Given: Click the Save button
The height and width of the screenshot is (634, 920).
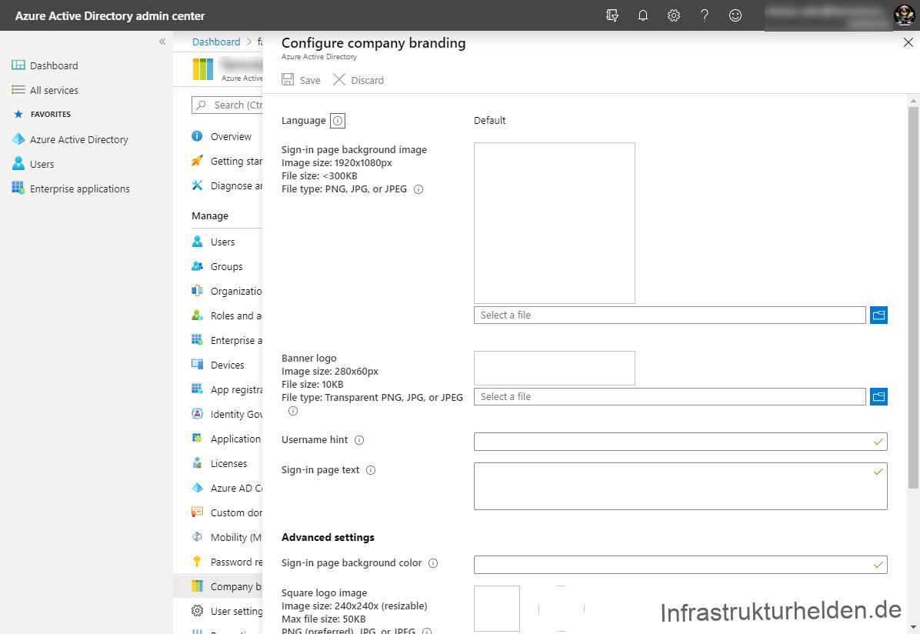Looking at the screenshot, I should 301,80.
